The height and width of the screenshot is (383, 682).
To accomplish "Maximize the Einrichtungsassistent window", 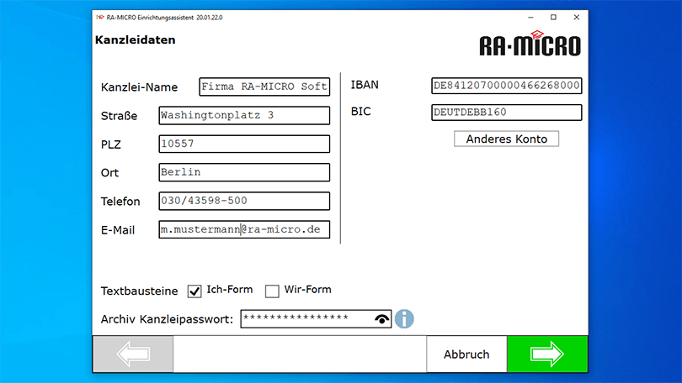I will point(553,17).
